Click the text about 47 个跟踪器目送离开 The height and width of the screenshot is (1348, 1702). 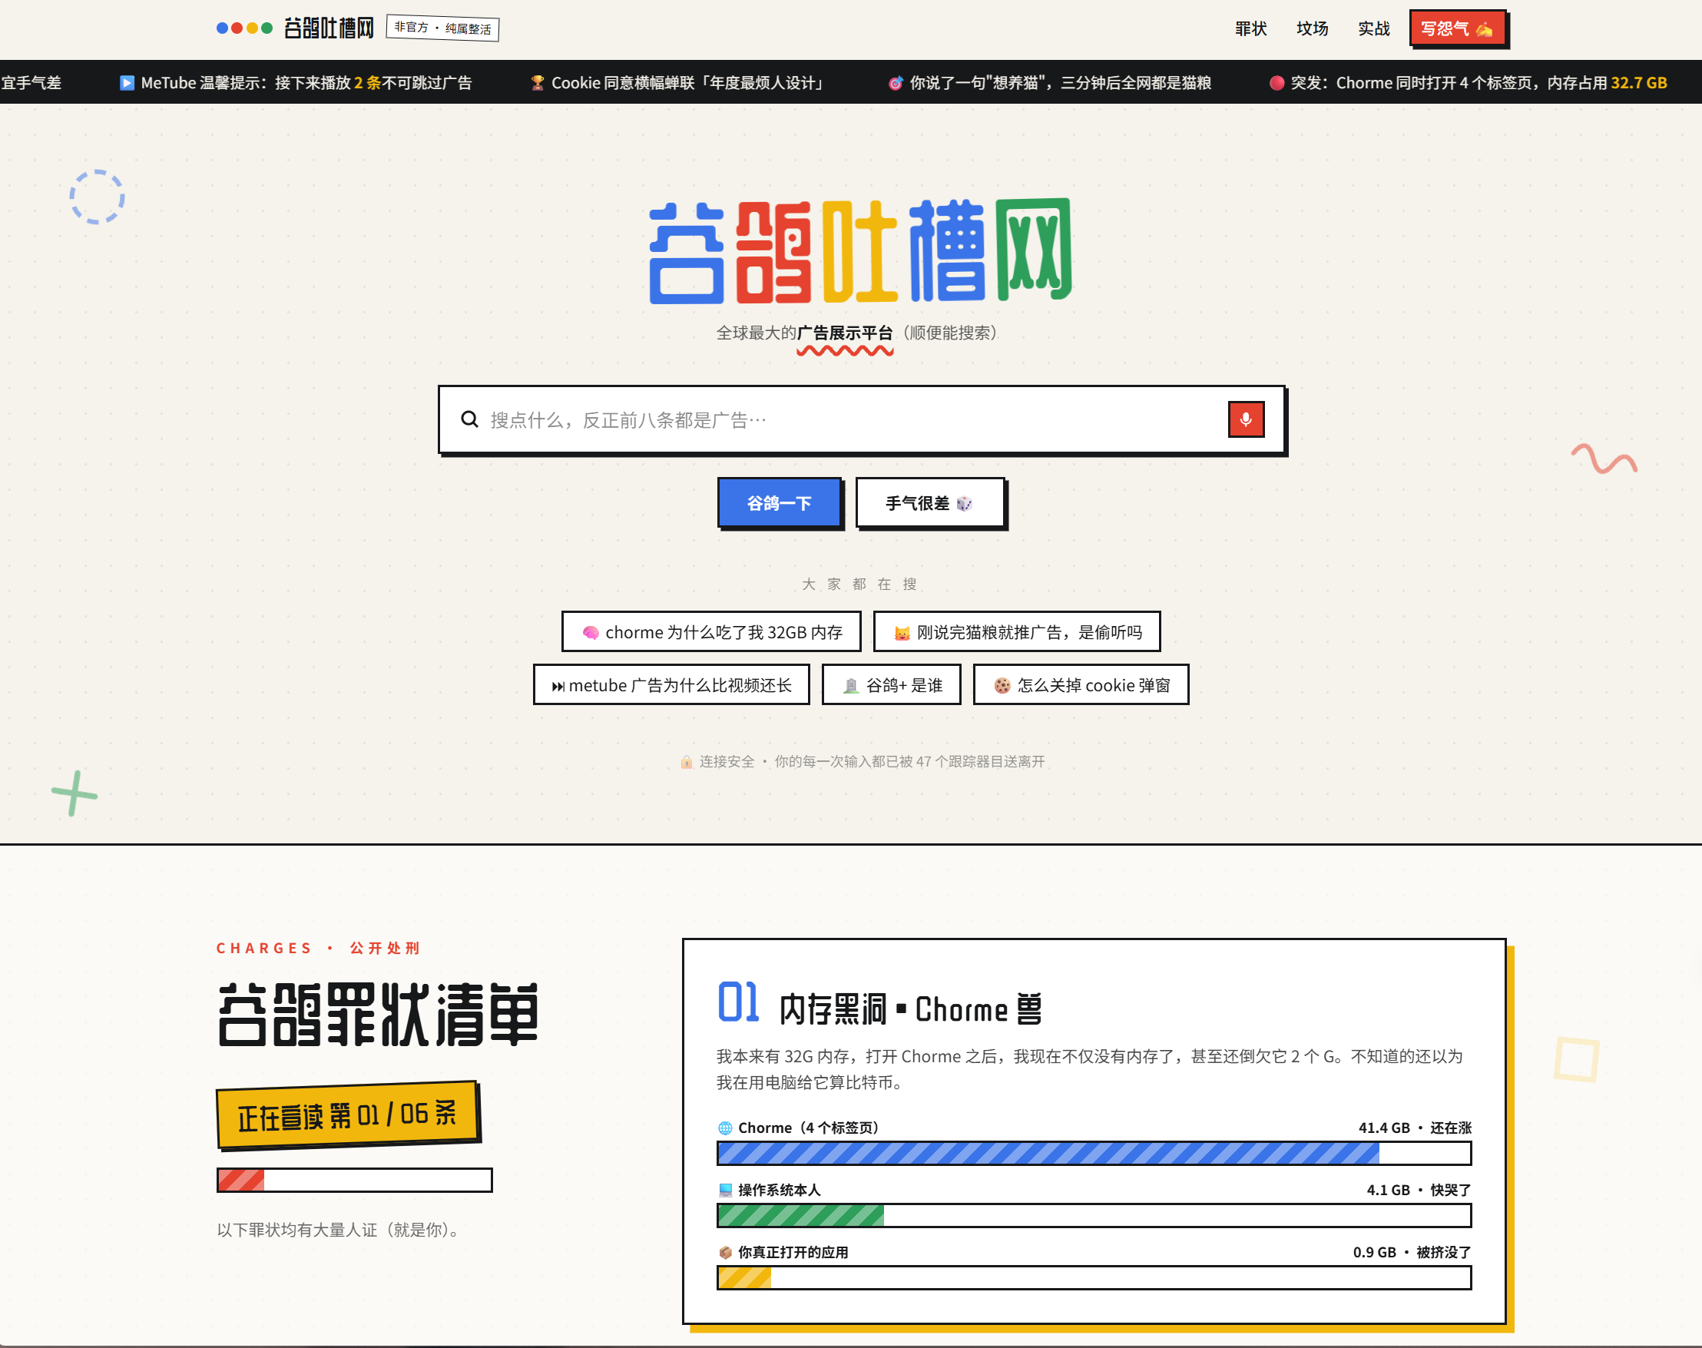(910, 762)
